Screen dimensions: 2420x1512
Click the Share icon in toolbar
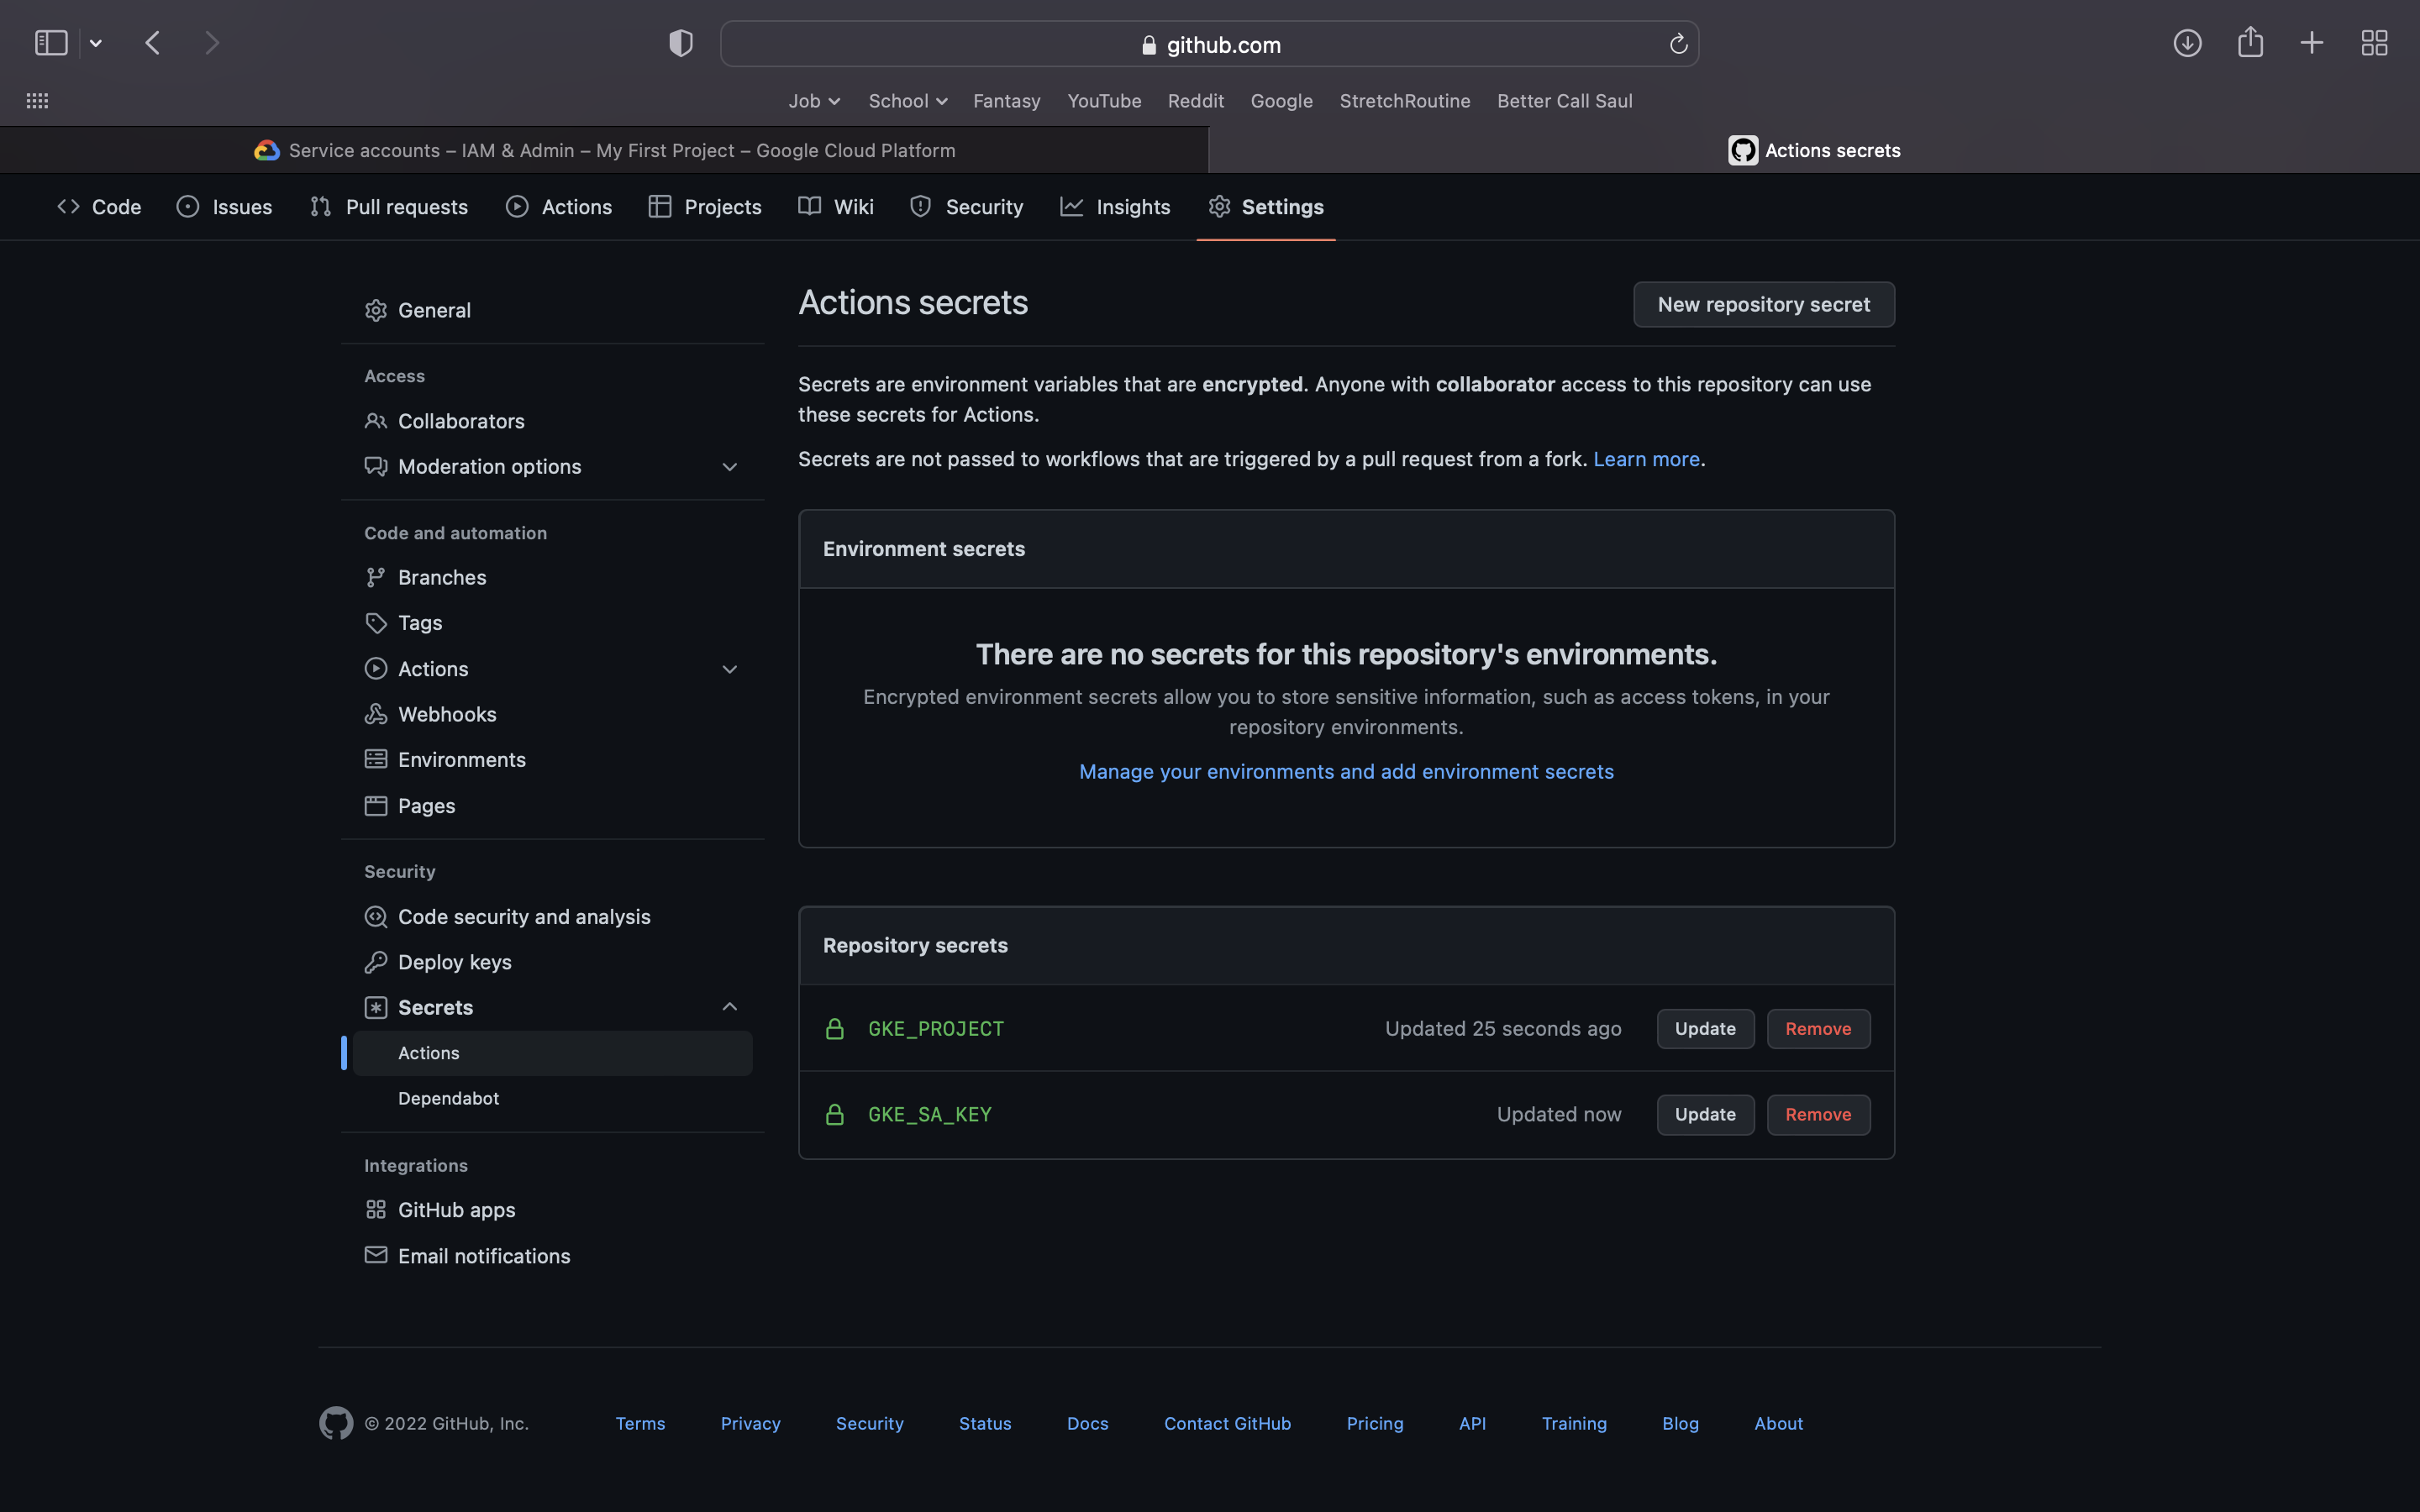coord(2250,43)
